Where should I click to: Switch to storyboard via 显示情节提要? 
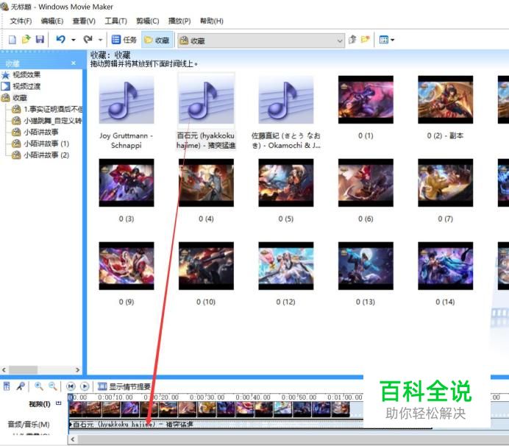[x=124, y=386]
